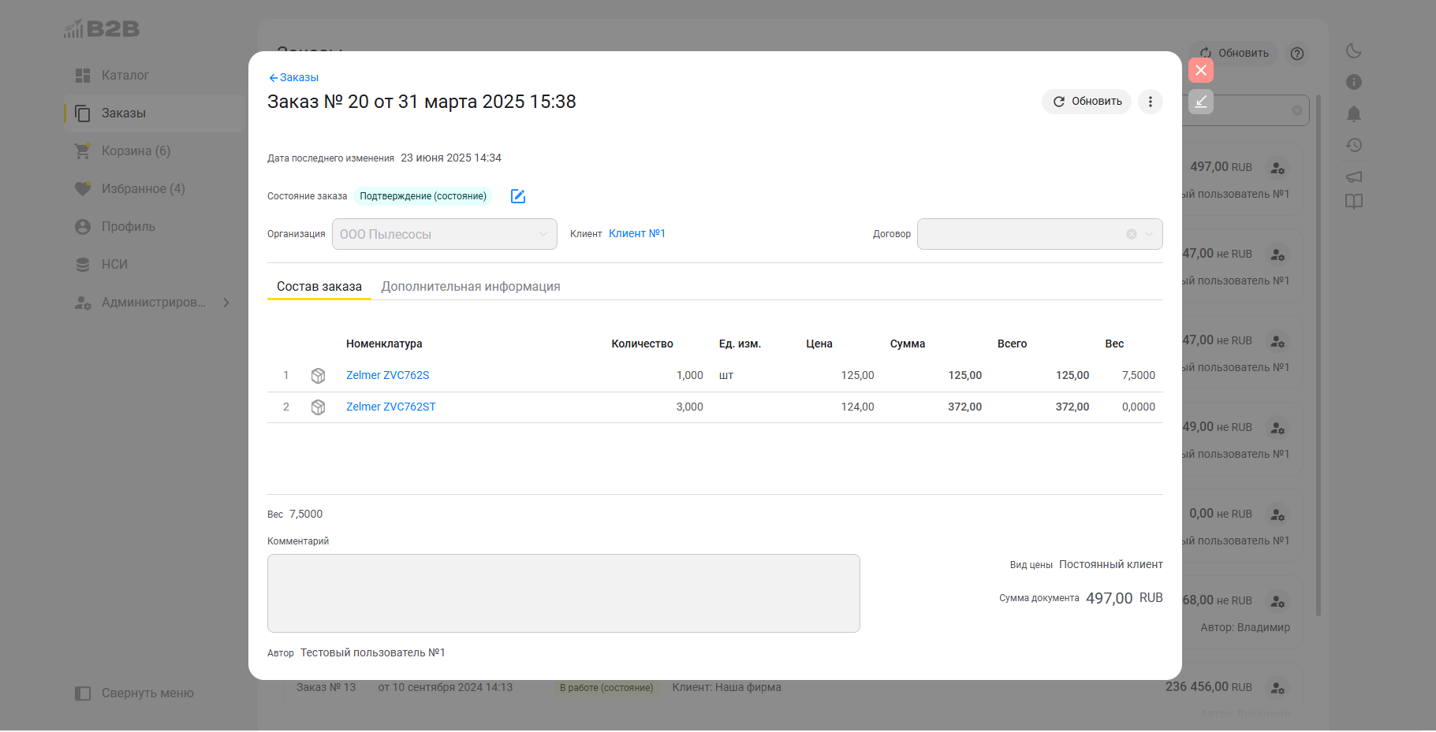Viewport: 1436px width, 732px height.
Task: Click quantity 3,000 of Zelmer ZVC762ST
Action: point(690,407)
